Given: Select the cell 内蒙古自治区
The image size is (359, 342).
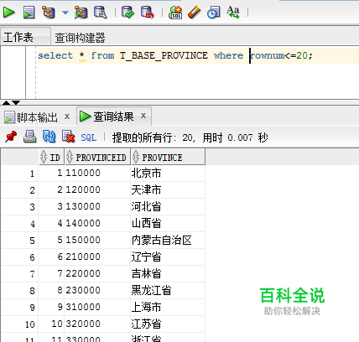Looking at the screenshot, I should (168, 241).
